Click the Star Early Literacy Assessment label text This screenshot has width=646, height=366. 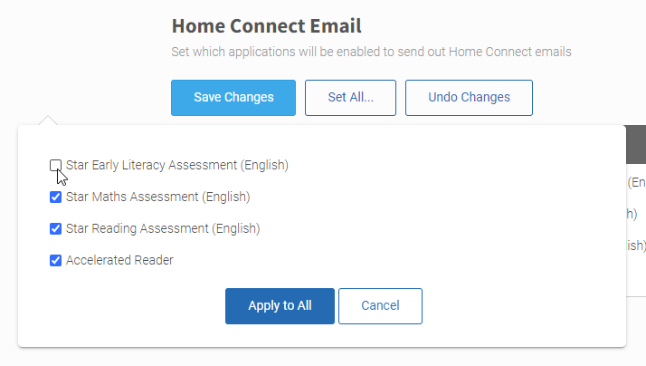click(177, 165)
